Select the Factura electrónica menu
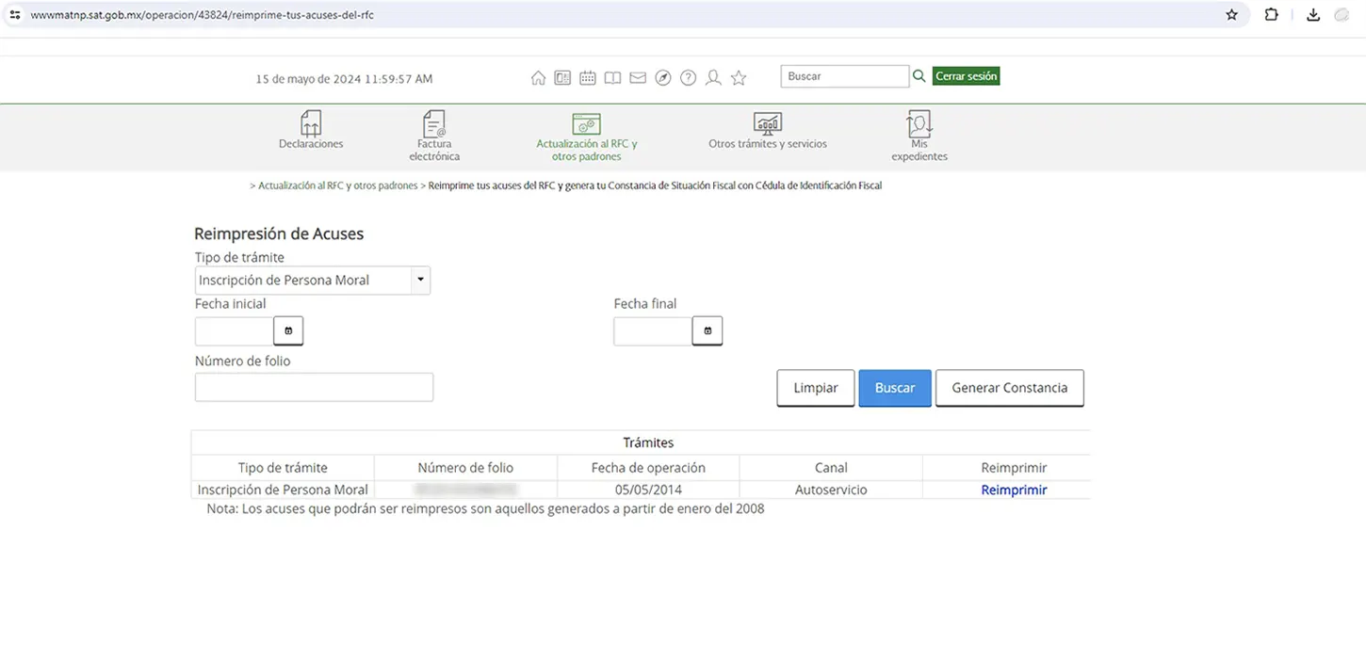 tap(434, 135)
